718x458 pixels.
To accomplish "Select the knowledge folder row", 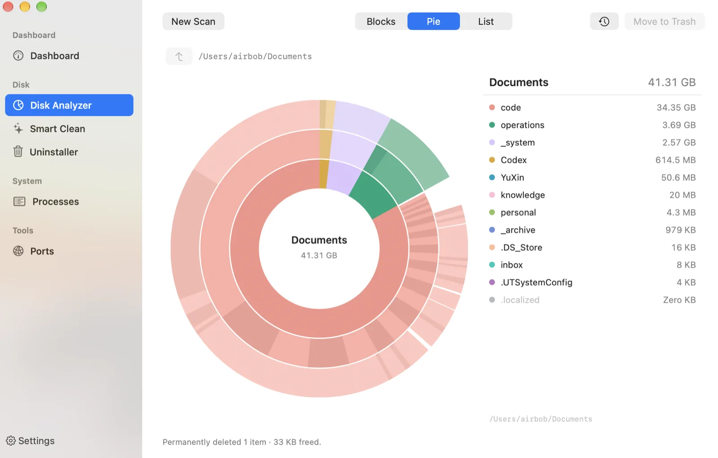I will 592,195.
